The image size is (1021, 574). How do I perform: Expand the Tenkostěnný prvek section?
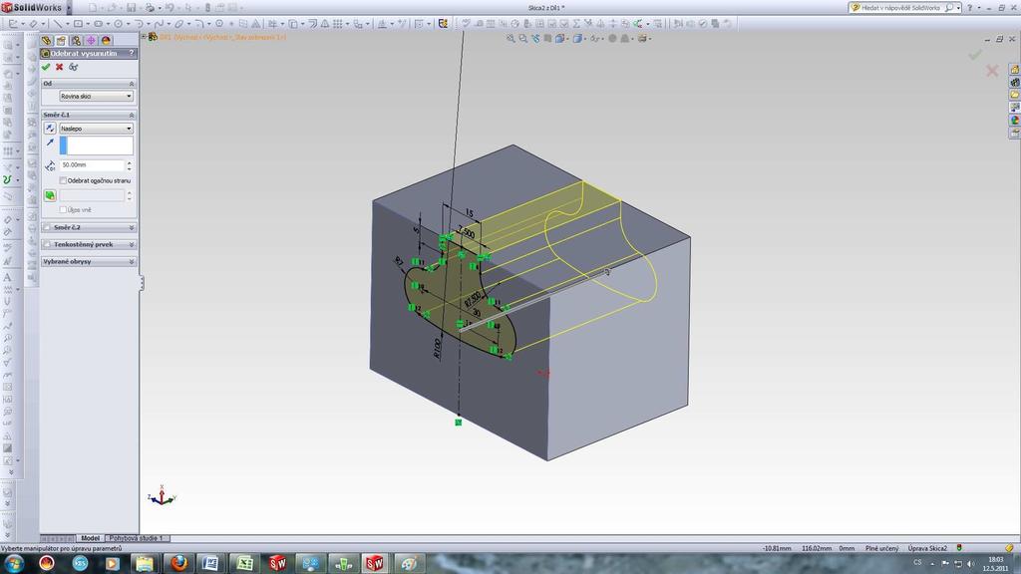pyautogui.click(x=131, y=244)
